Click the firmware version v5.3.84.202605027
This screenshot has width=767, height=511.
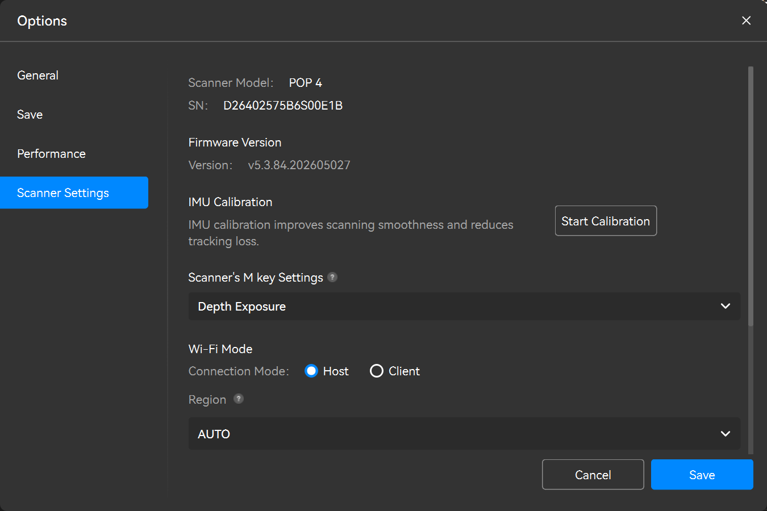(299, 165)
